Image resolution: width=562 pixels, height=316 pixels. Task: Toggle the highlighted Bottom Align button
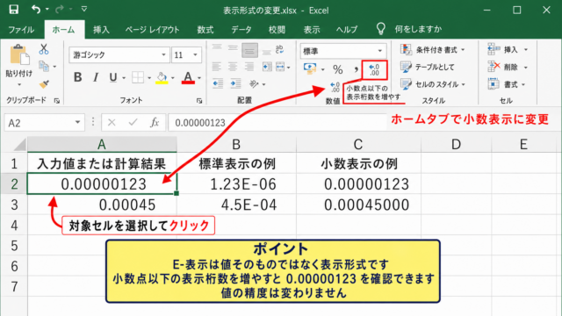tap(249, 50)
